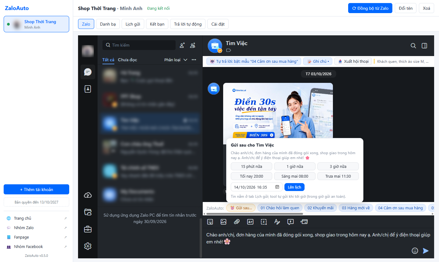Click the quick message lightning icon
This screenshot has height=262, width=439.
coord(291,222)
